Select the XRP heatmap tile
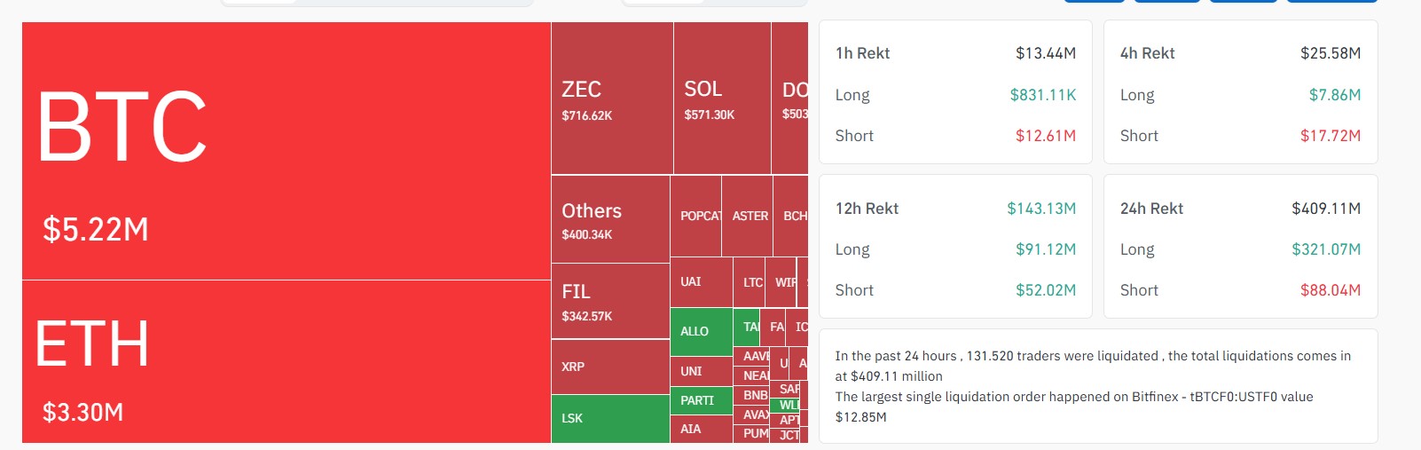1421x450 pixels. click(610, 367)
